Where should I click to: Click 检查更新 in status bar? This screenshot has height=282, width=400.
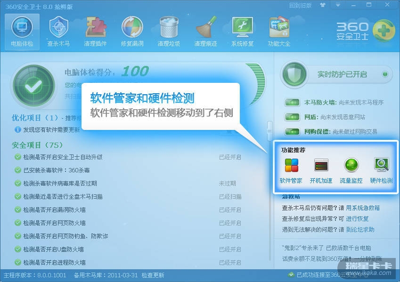153,275
